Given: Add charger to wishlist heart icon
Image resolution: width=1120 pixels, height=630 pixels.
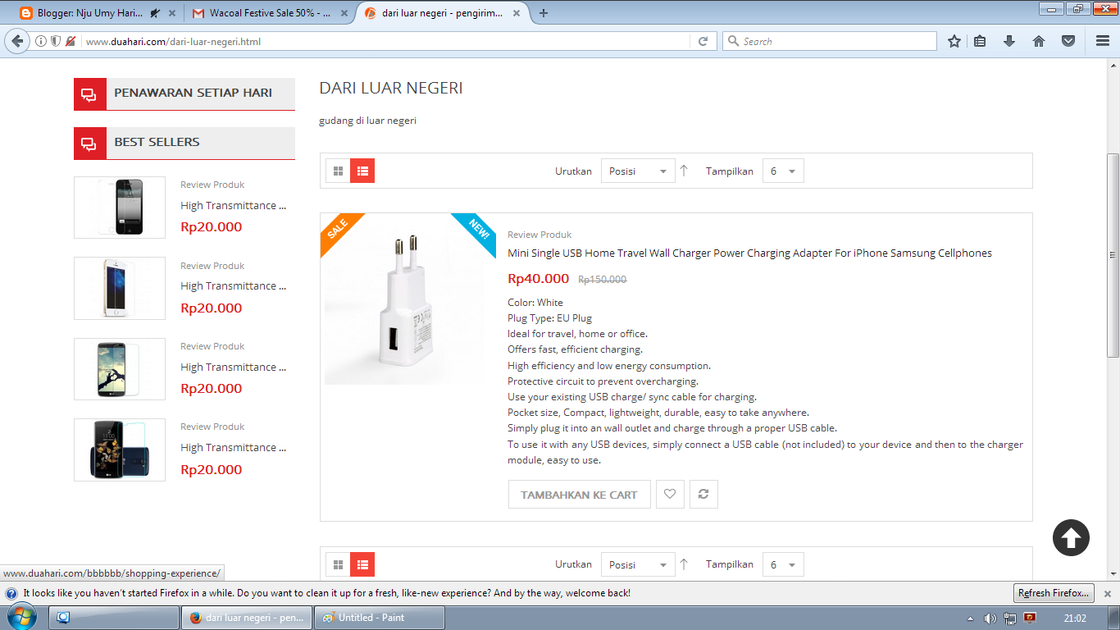Looking at the screenshot, I should (x=670, y=494).
